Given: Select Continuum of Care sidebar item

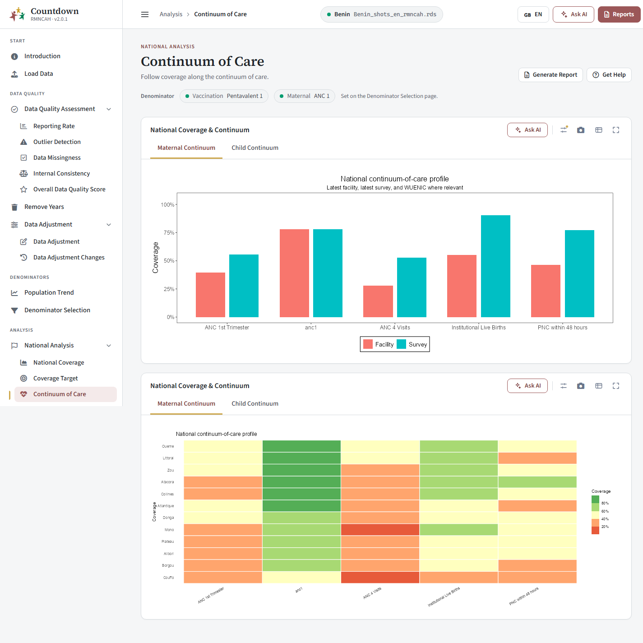Looking at the screenshot, I should click(65, 394).
